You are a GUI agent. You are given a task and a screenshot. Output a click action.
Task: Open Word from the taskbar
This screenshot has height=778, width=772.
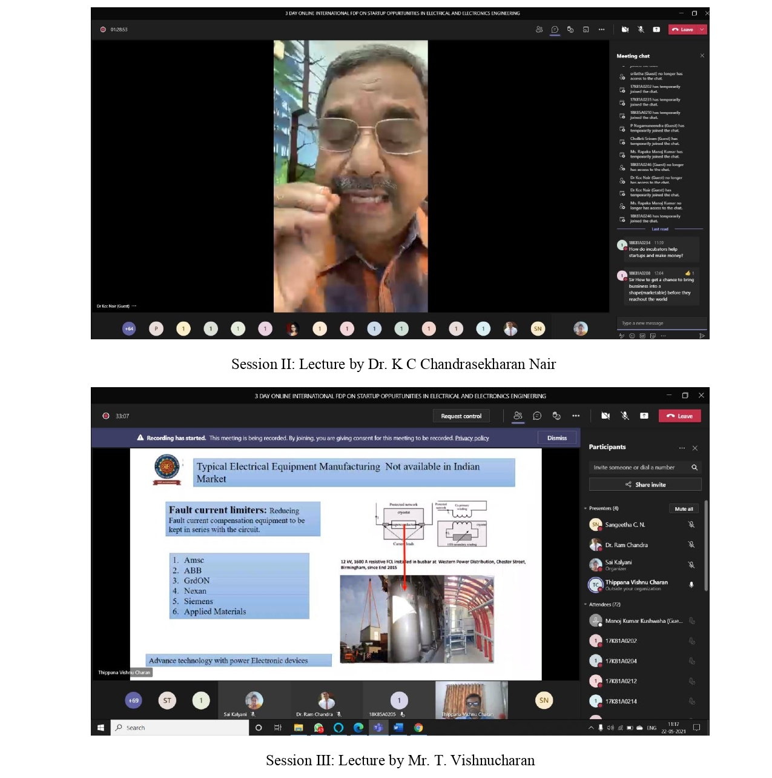click(x=398, y=728)
